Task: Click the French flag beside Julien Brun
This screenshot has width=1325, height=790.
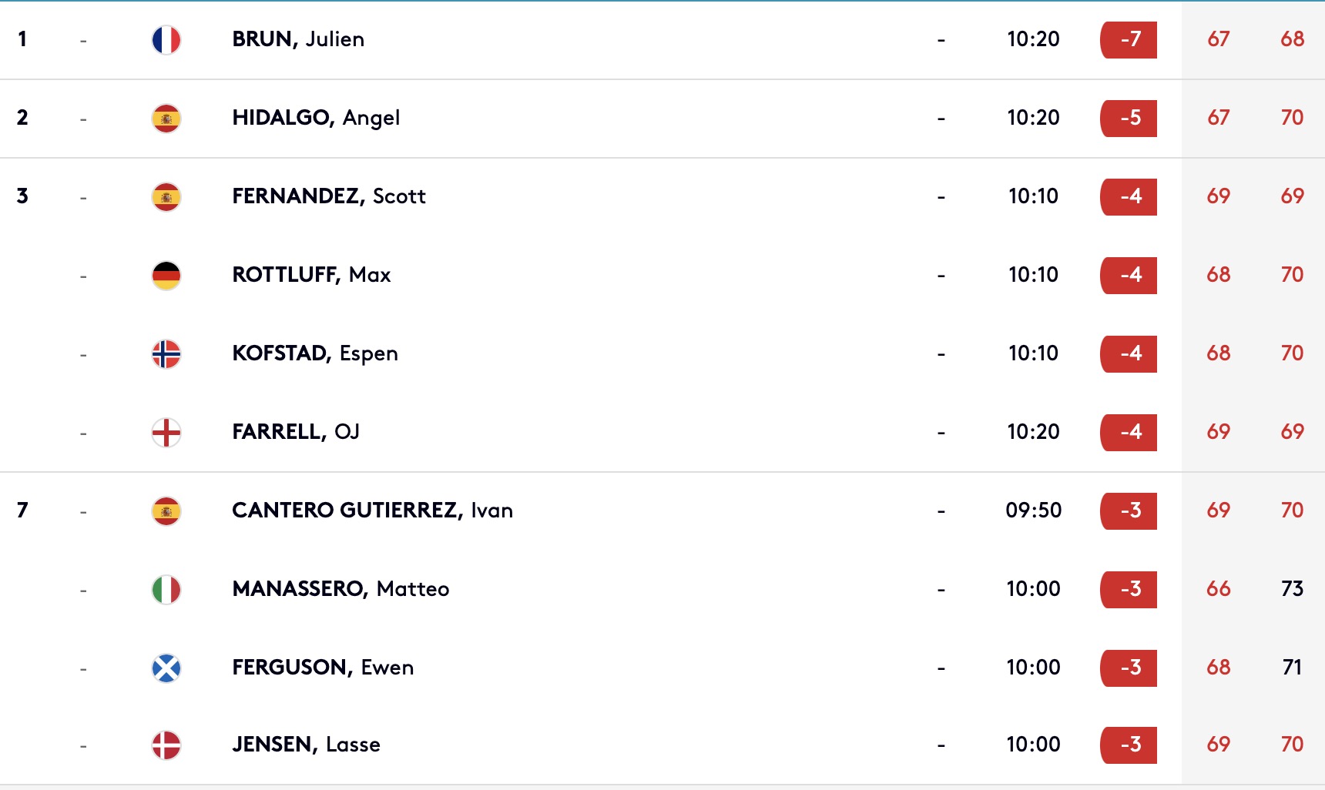Action: click(x=166, y=40)
